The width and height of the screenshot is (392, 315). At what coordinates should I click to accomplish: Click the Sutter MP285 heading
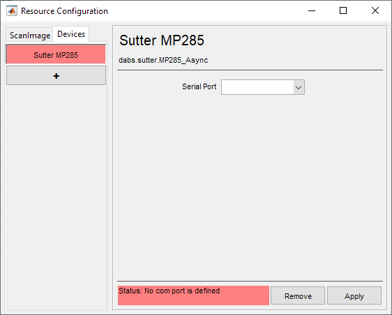(x=162, y=40)
